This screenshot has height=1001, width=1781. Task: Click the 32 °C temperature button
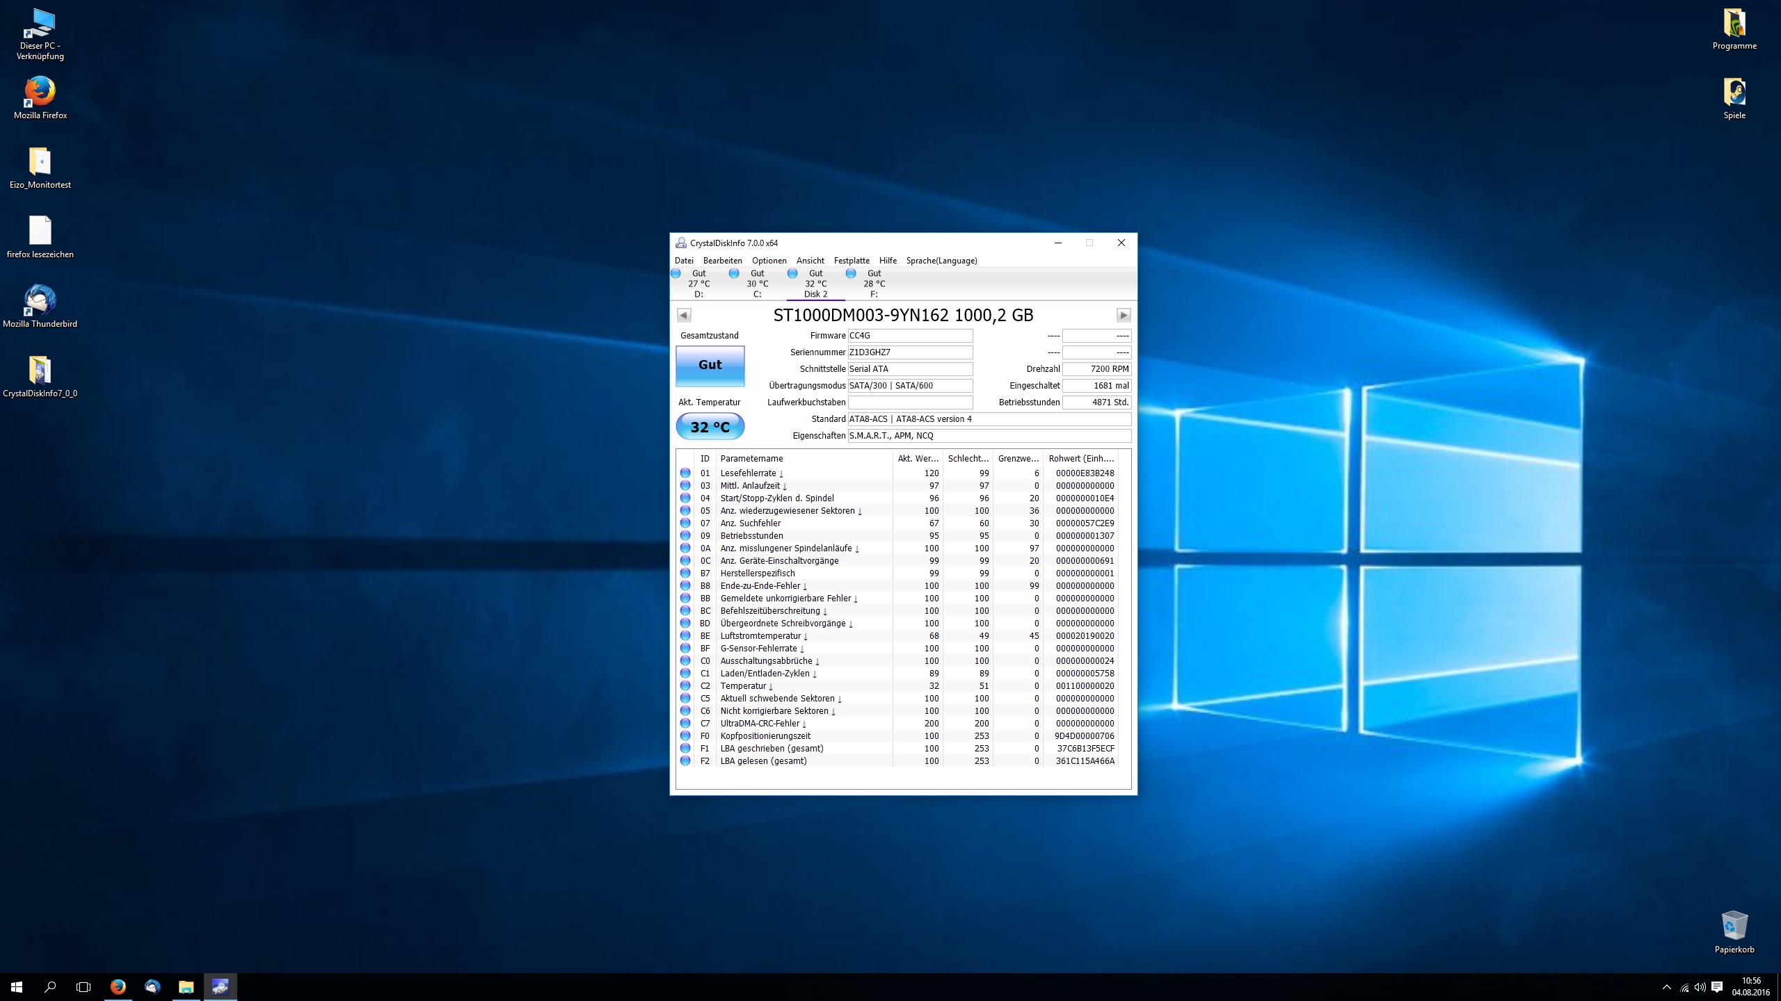710,427
